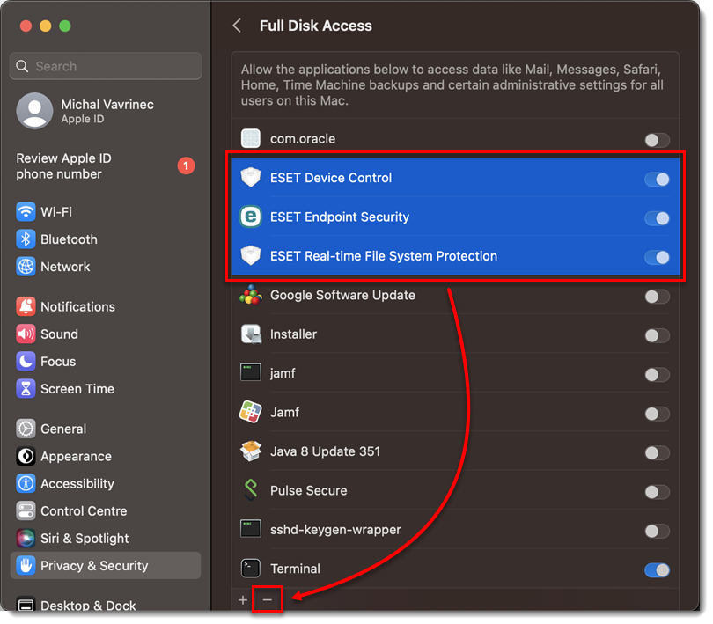Click the plus button to add app
This screenshot has width=713, height=624.
pos(243,600)
